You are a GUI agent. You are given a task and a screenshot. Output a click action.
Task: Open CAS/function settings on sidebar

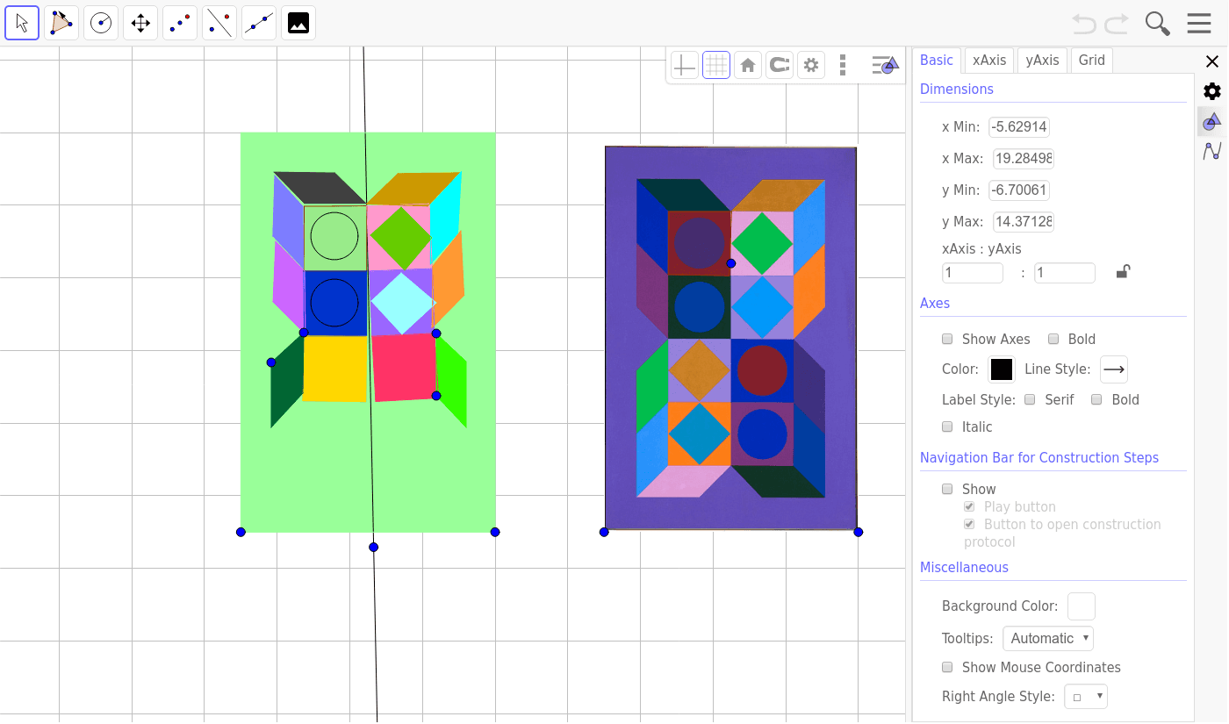1212,151
